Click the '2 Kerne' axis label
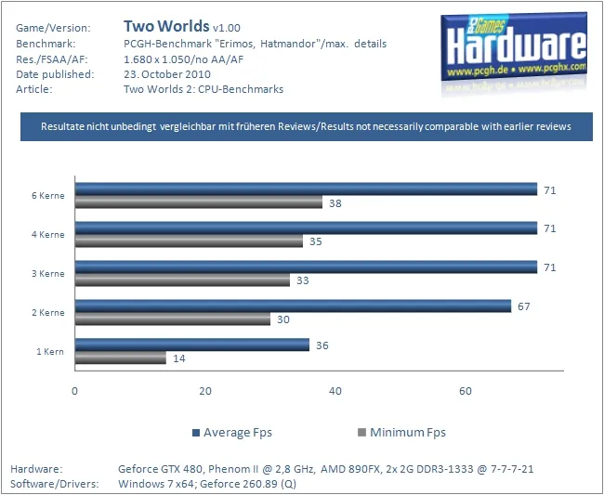This screenshot has width=604, height=495. pos(48,313)
